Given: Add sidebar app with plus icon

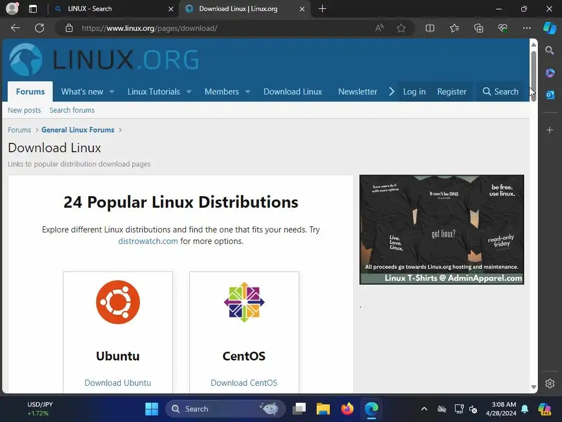Looking at the screenshot, I should (x=550, y=130).
